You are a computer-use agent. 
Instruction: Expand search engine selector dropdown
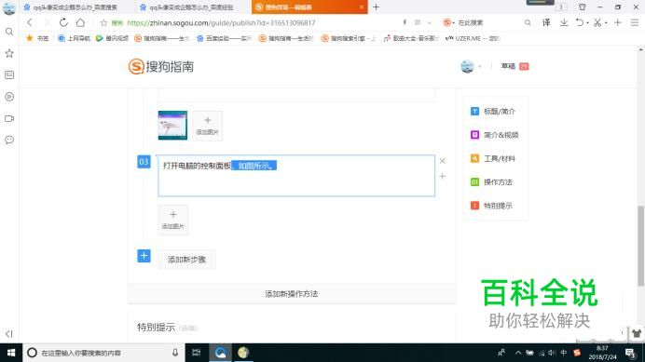pos(453,22)
